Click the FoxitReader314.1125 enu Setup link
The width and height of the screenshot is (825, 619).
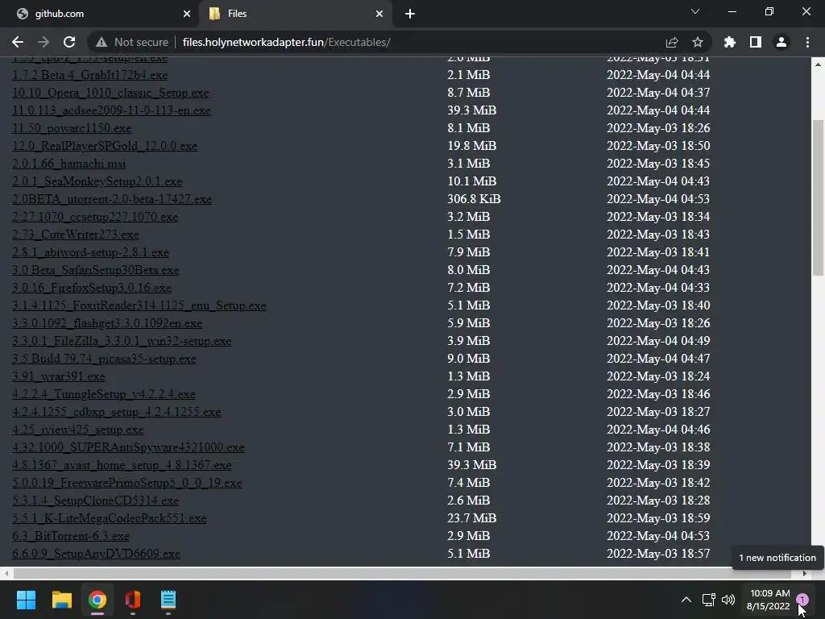coord(139,305)
